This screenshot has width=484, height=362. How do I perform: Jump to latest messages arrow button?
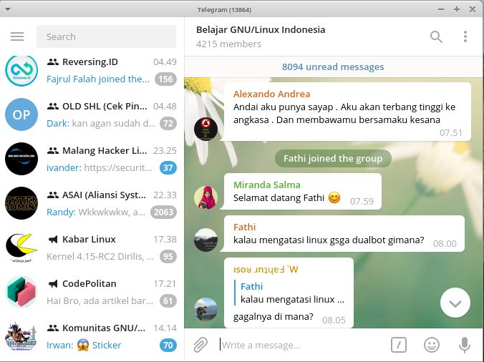coord(455,303)
